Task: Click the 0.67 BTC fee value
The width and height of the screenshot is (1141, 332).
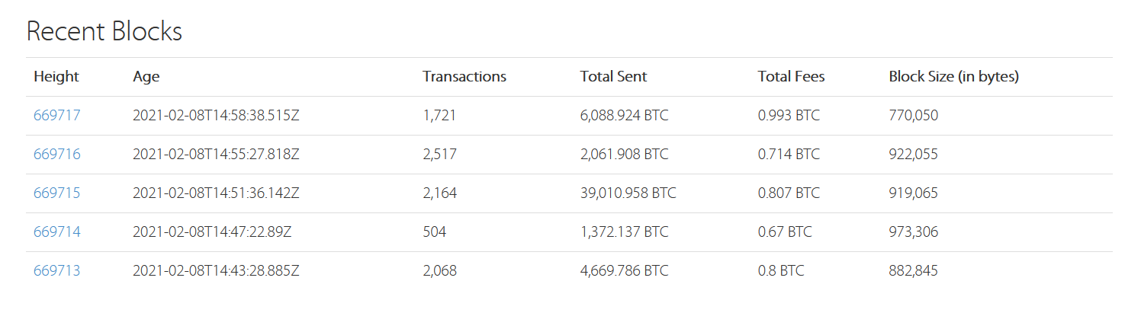Action: click(785, 232)
